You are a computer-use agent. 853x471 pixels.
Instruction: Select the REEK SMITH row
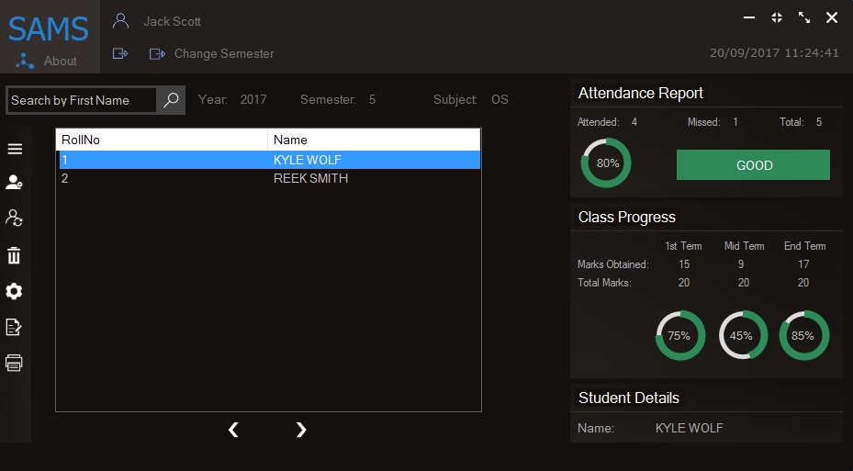[x=270, y=178]
